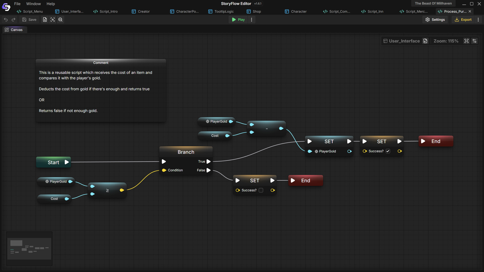Screen dimensions: 484x272
Task: Select the Comment node header
Action: tap(101, 63)
